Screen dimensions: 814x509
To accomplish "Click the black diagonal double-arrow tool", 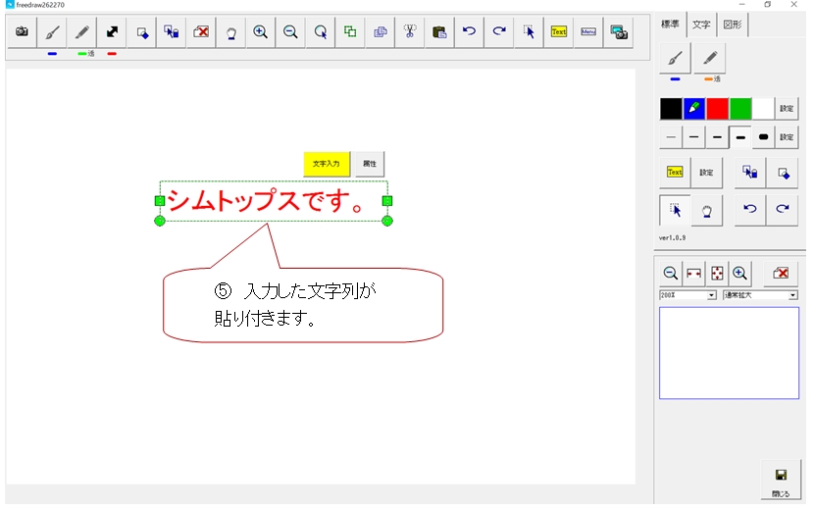I will point(112,32).
